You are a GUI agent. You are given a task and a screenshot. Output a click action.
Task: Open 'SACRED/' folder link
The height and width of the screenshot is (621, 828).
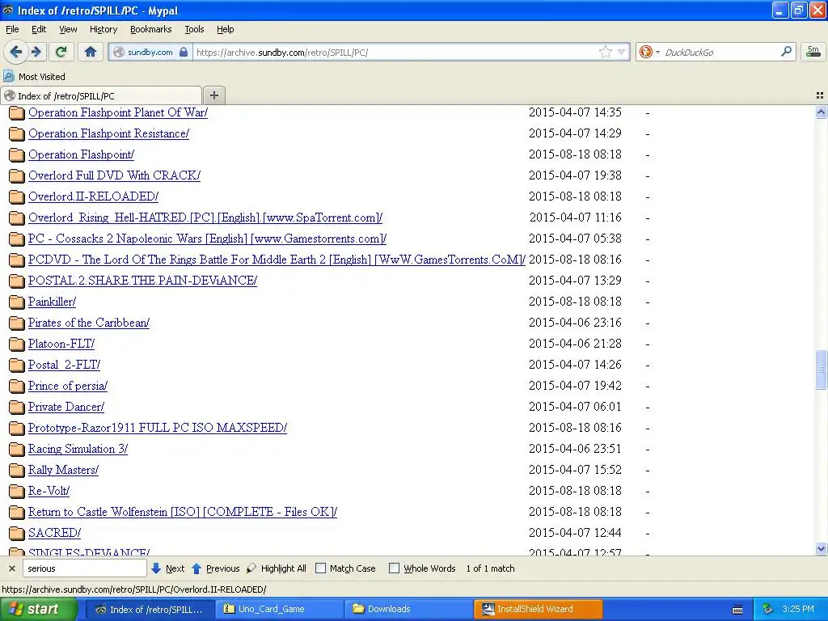pos(54,533)
